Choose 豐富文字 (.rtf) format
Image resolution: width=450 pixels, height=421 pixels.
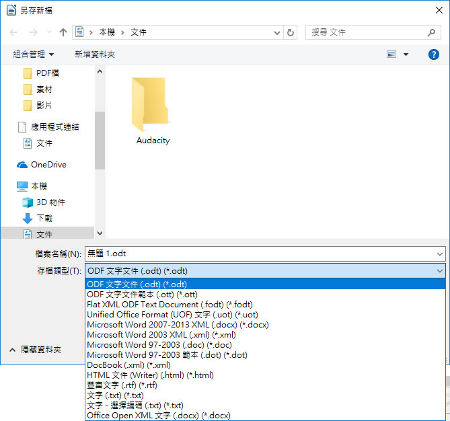(x=265, y=385)
